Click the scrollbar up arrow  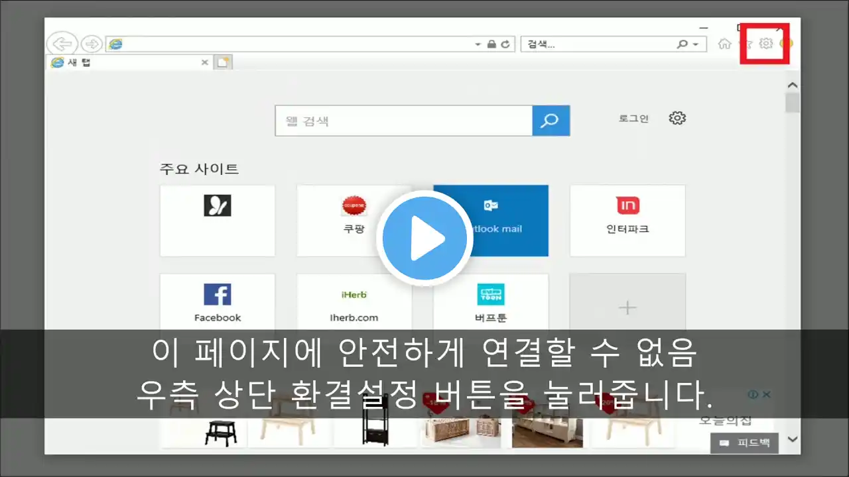792,85
